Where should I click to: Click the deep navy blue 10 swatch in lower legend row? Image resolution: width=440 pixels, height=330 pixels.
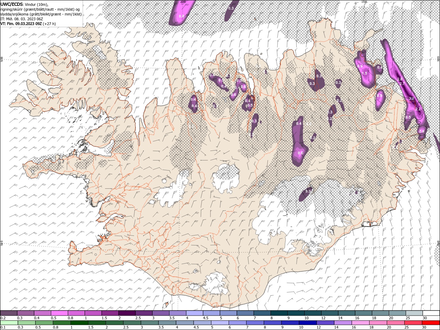click(308, 322)
